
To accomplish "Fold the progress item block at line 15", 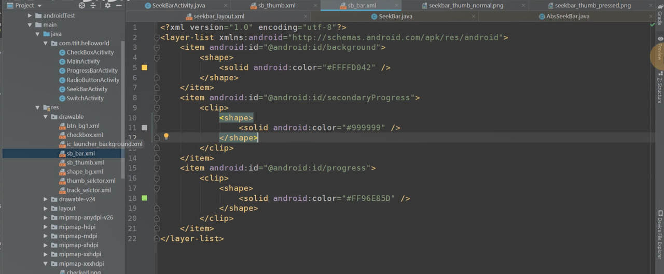I will [x=157, y=168].
